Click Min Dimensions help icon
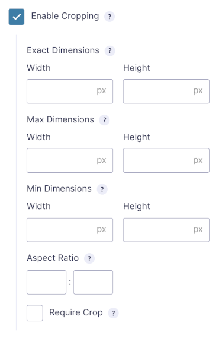The image size is (219, 348). [x=102, y=189]
